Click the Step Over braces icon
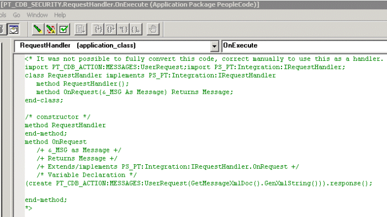Image resolution: width=387 pixels, height=217 pixels. (x=110, y=29)
